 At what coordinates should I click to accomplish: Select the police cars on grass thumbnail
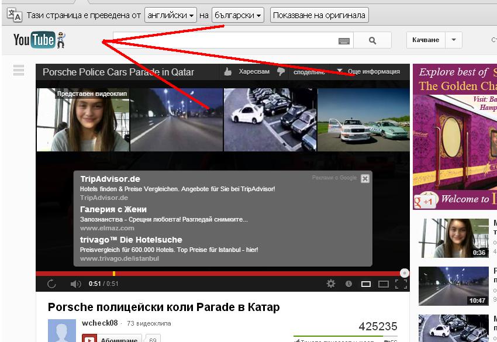pyautogui.click(x=364, y=120)
